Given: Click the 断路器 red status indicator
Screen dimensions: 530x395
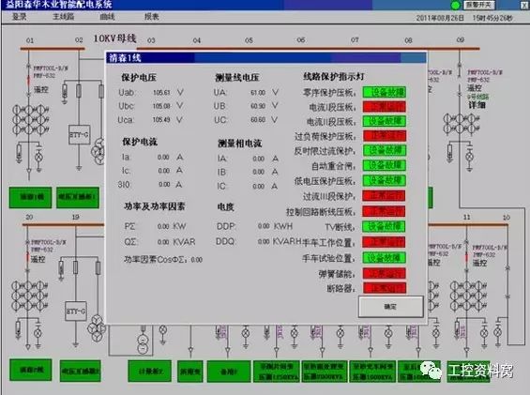Looking at the screenshot, I should [385, 288].
